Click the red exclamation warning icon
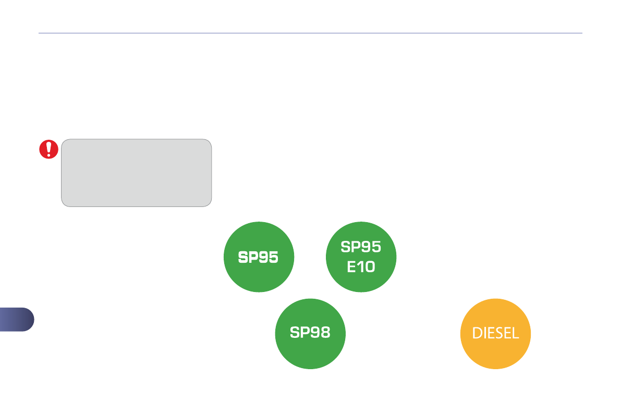The image size is (621, 414). 49,150
